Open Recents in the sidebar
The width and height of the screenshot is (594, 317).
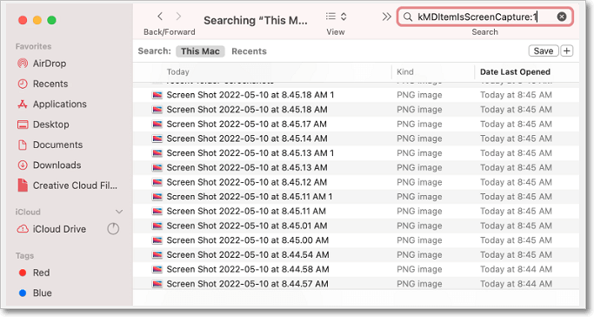click(x=43, y=84)
